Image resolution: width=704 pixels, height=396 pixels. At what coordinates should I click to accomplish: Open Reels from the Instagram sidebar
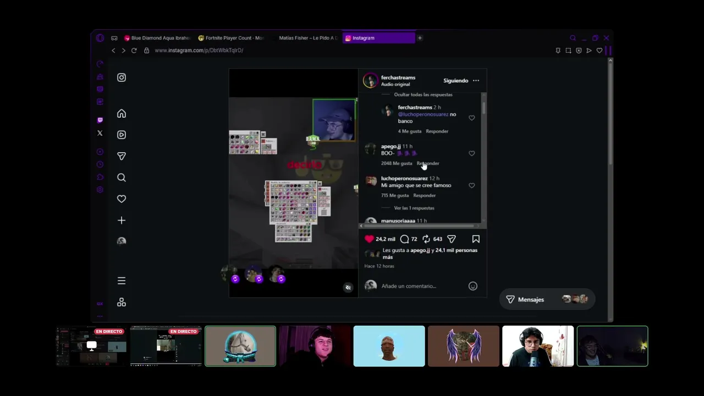(122, 135)
